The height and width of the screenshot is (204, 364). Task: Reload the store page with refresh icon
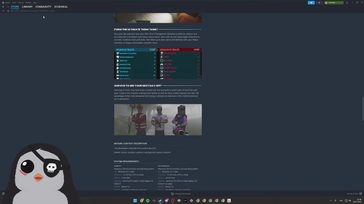click(x=3, y=11)
